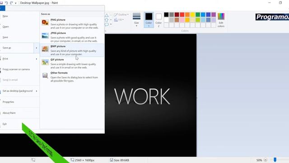Screen dimensions: 289x163
Task: Open About Paint entry
Action: (x=9, y=113)
